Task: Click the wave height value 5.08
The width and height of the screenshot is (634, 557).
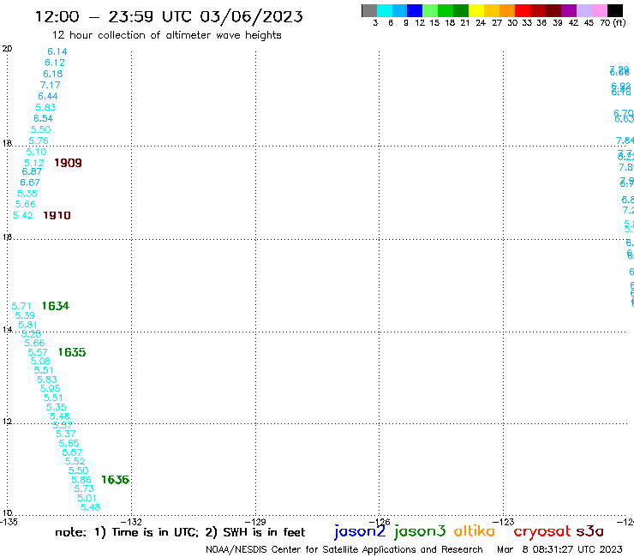Action: coord(41,362)
